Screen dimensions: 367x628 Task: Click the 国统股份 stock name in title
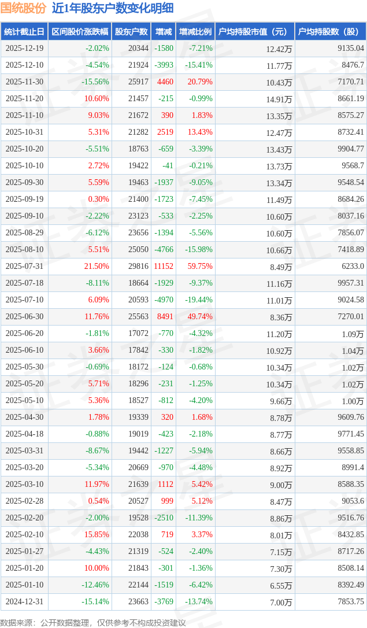tap(23, 9)
